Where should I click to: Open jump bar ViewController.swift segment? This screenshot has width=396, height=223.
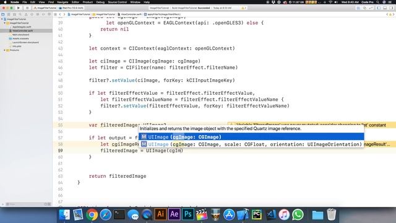point(130,14)
